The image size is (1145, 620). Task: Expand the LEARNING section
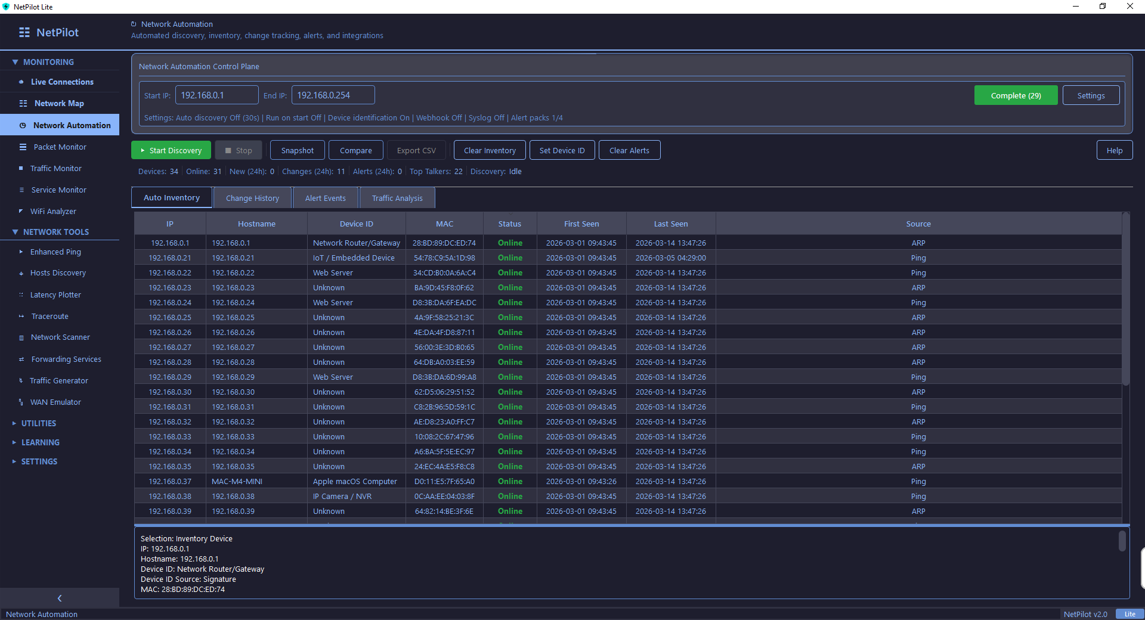click(x=40, y=442)
